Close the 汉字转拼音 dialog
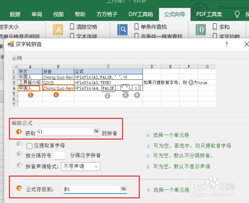 247,44
